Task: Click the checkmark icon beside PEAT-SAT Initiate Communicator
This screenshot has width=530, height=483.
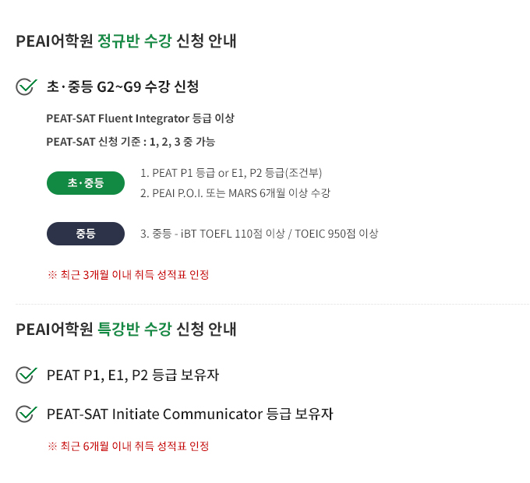Action: (x=26, y=414)
